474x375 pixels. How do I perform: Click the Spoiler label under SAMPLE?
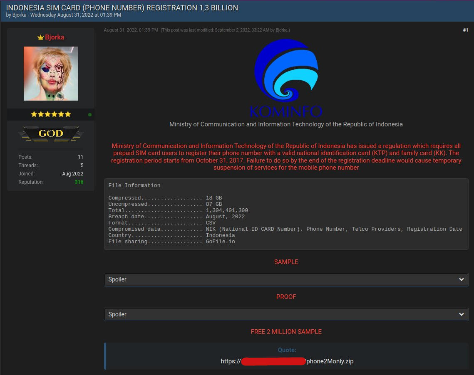(x=117, y=279)
